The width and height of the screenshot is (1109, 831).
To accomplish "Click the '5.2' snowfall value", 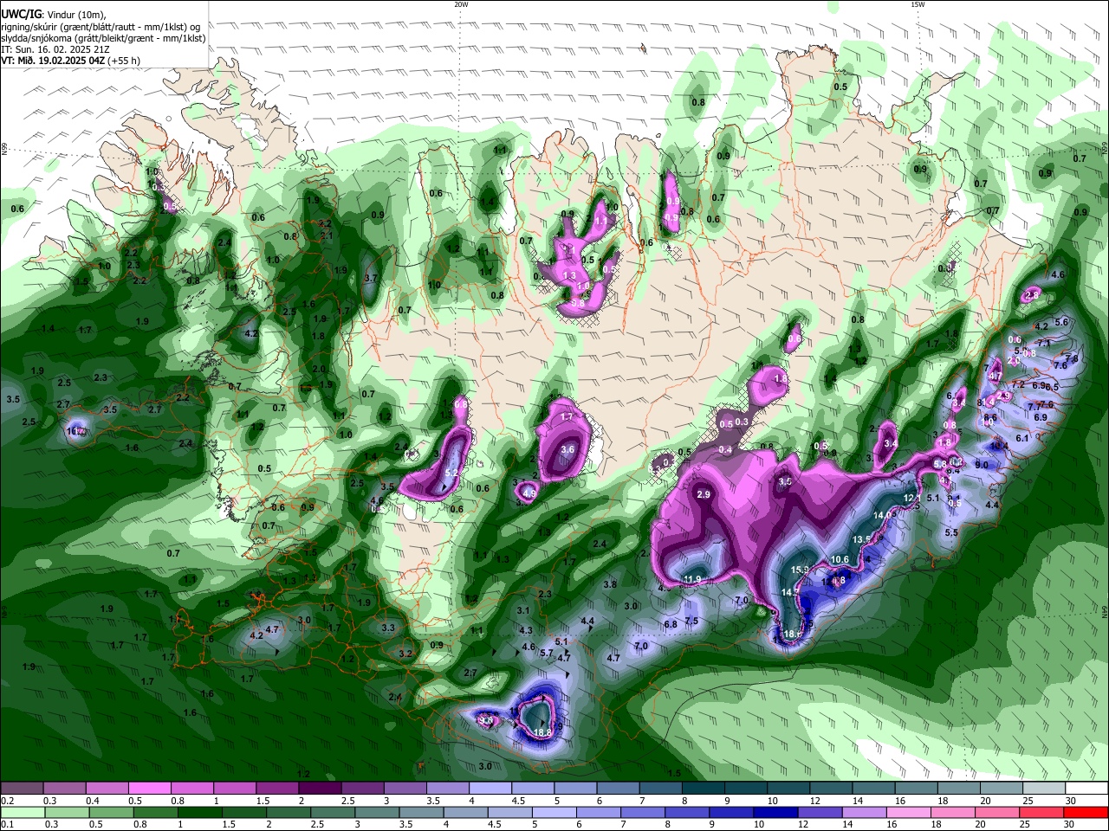I will (x=451, y=473).
